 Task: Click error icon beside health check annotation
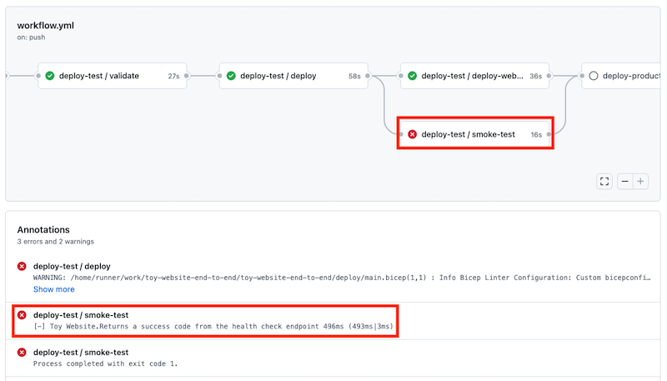click(x=22, y=315)
